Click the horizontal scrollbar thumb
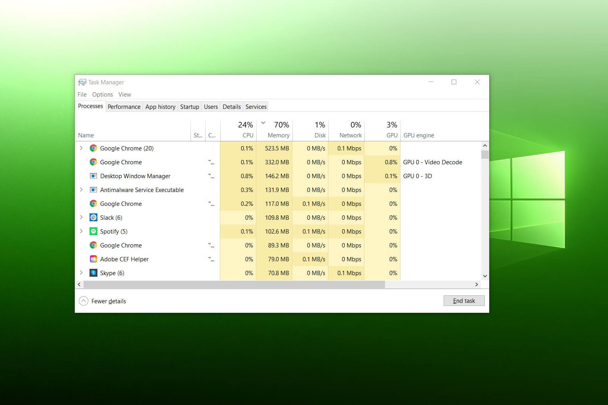Image resolution: width=608 pixels, height=405 pixels. 234,284
